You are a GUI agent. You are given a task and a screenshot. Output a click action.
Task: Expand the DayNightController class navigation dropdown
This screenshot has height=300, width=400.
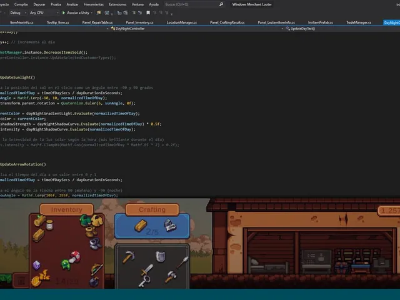point(108,29)
